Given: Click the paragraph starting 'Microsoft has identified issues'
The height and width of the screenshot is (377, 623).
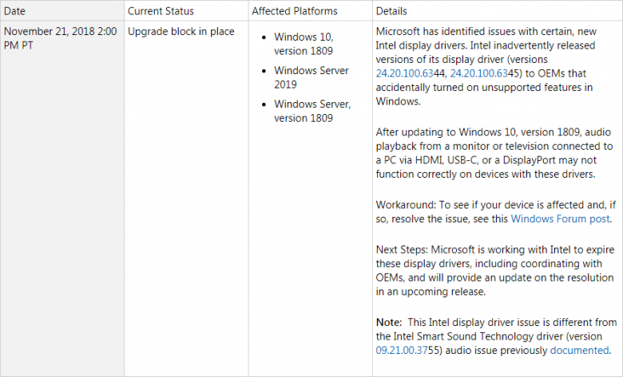Looking at the screenshot, I should coord(486,66).
